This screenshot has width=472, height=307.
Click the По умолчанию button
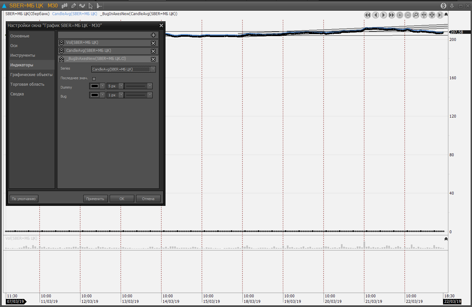coord(24,199)
